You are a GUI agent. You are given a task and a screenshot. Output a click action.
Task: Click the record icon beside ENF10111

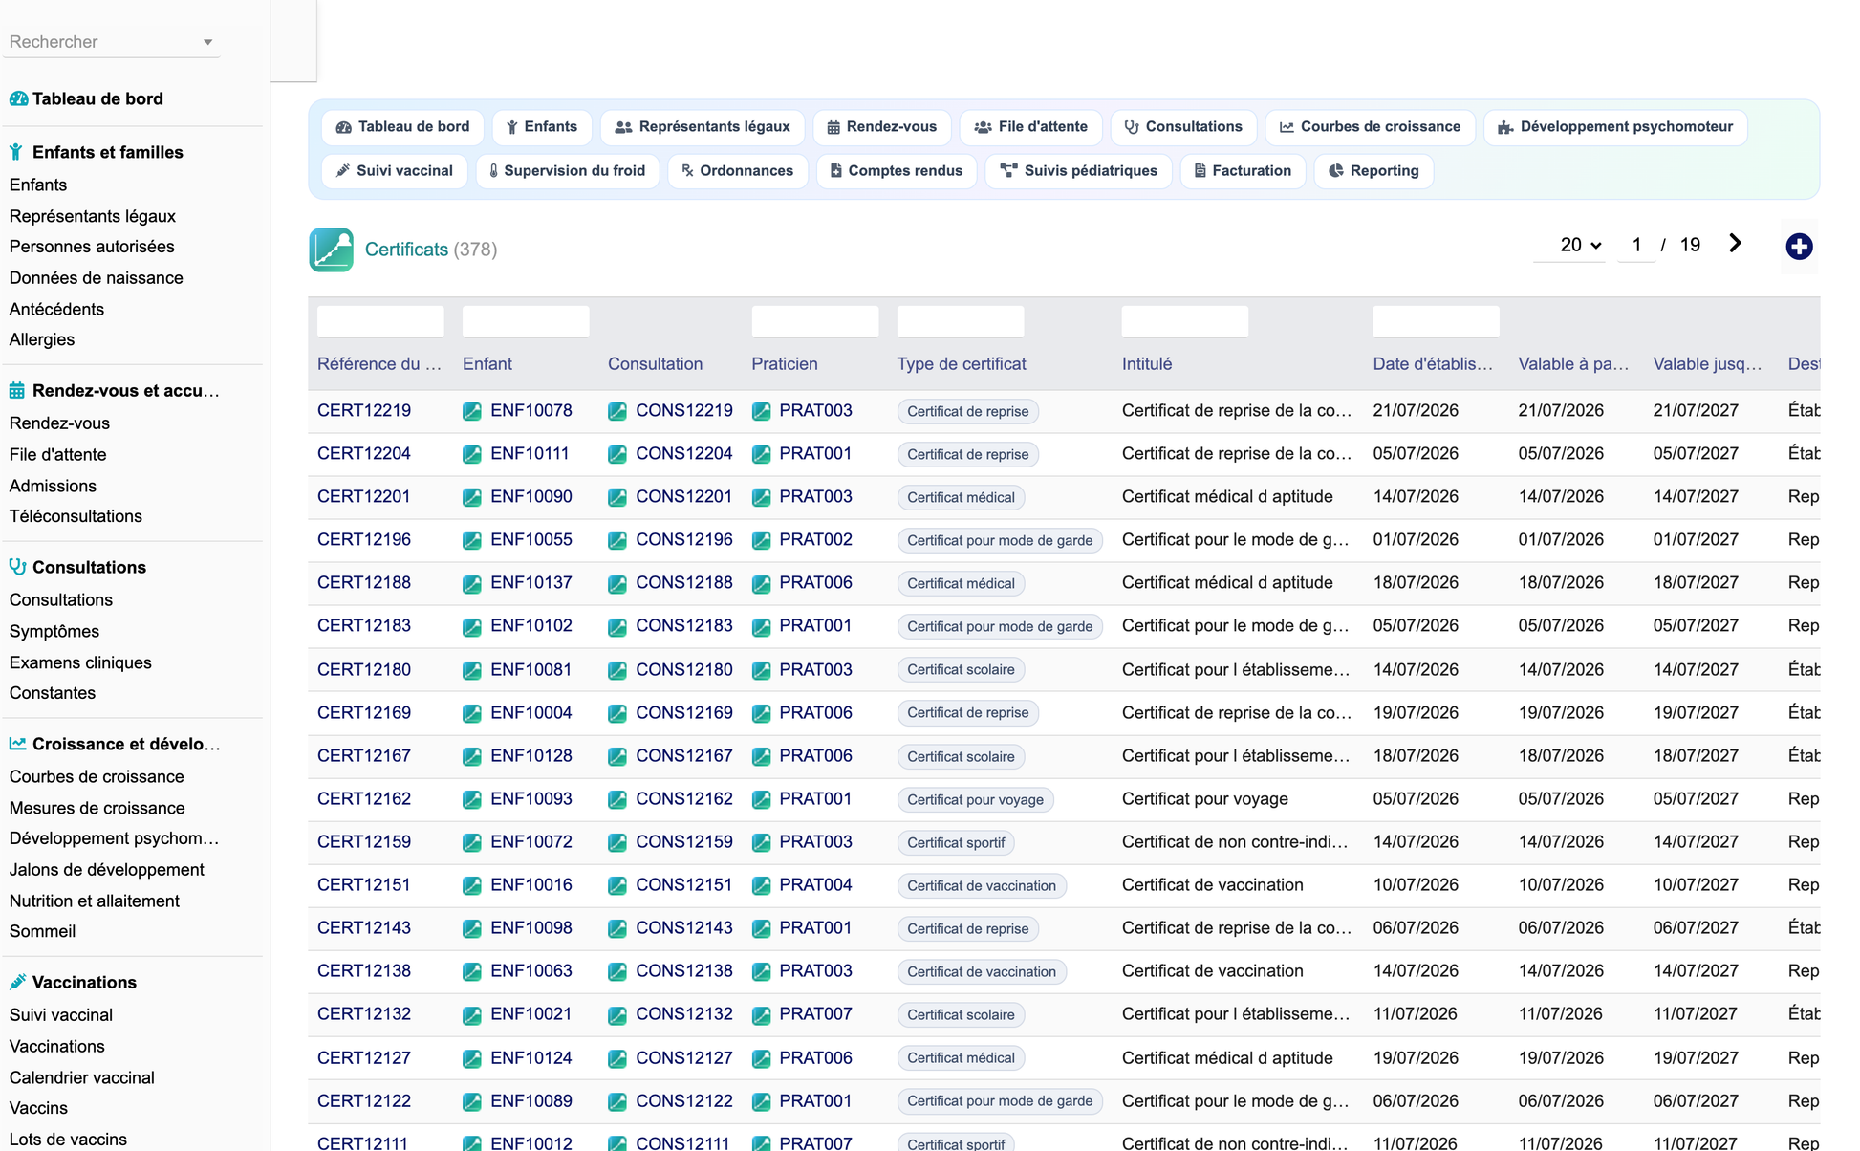[x=472, y=454]
